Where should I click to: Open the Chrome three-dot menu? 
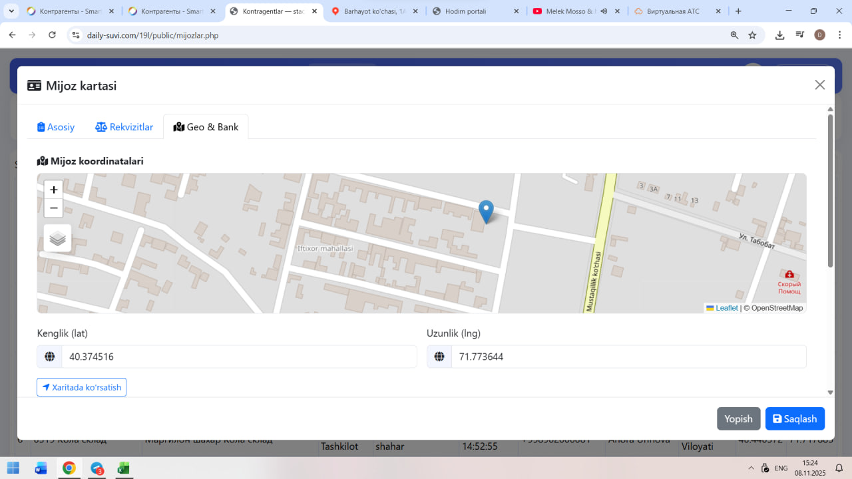point(839,35)
